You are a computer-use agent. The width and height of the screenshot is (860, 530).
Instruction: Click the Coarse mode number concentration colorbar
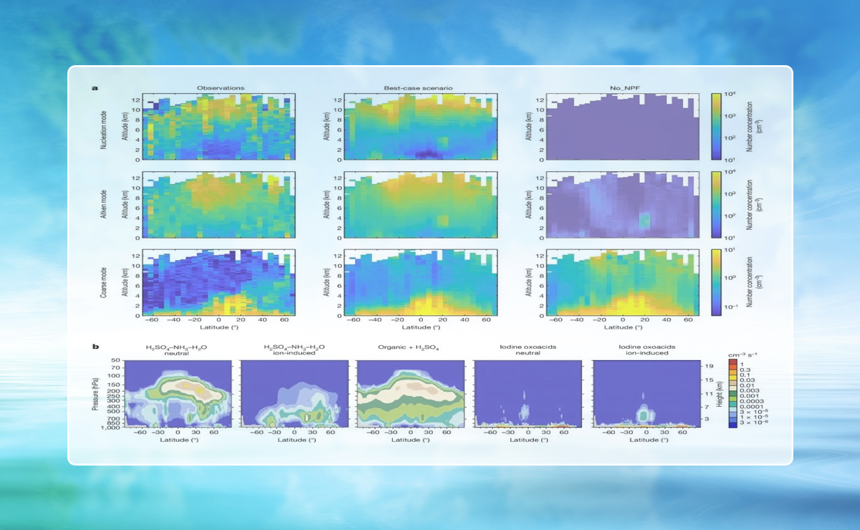(717, 282)
